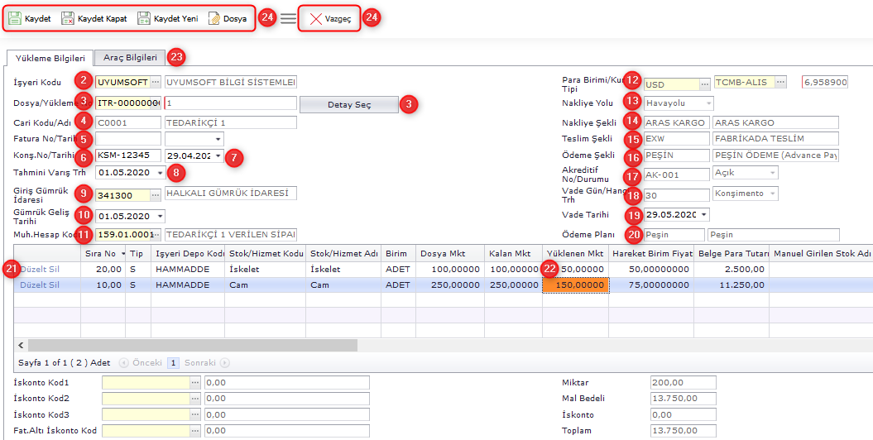Image resolution: width=873 pixels, height=440 pixels.
Task: Select the Yükleme Bilgileri tab
Action: pos(49,57)
